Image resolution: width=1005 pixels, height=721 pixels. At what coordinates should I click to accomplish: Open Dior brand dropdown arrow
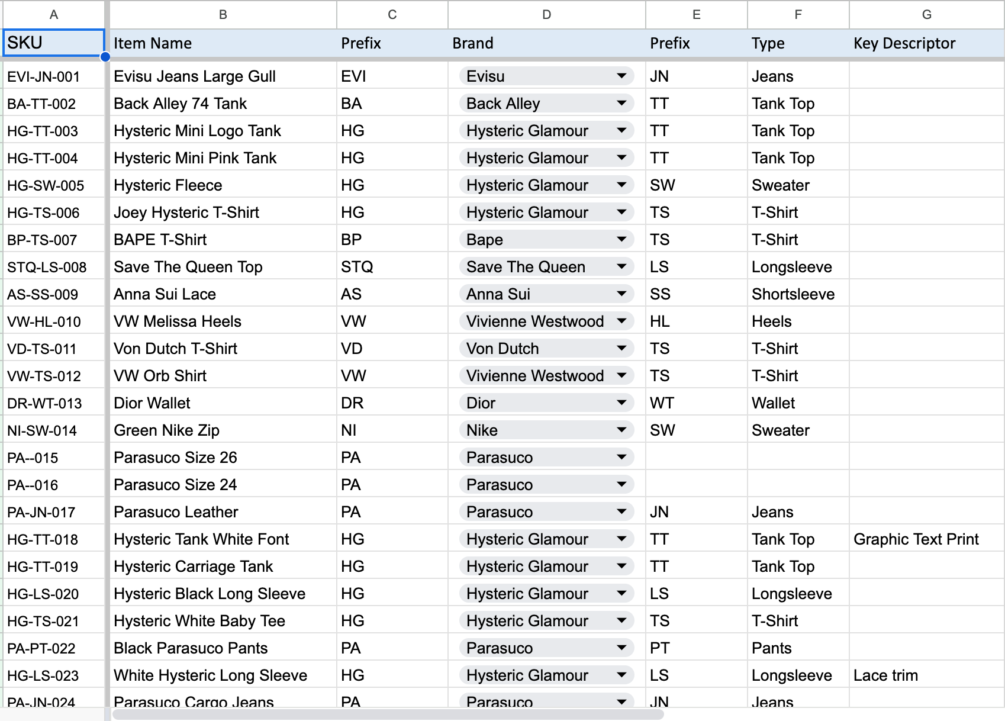621,403
